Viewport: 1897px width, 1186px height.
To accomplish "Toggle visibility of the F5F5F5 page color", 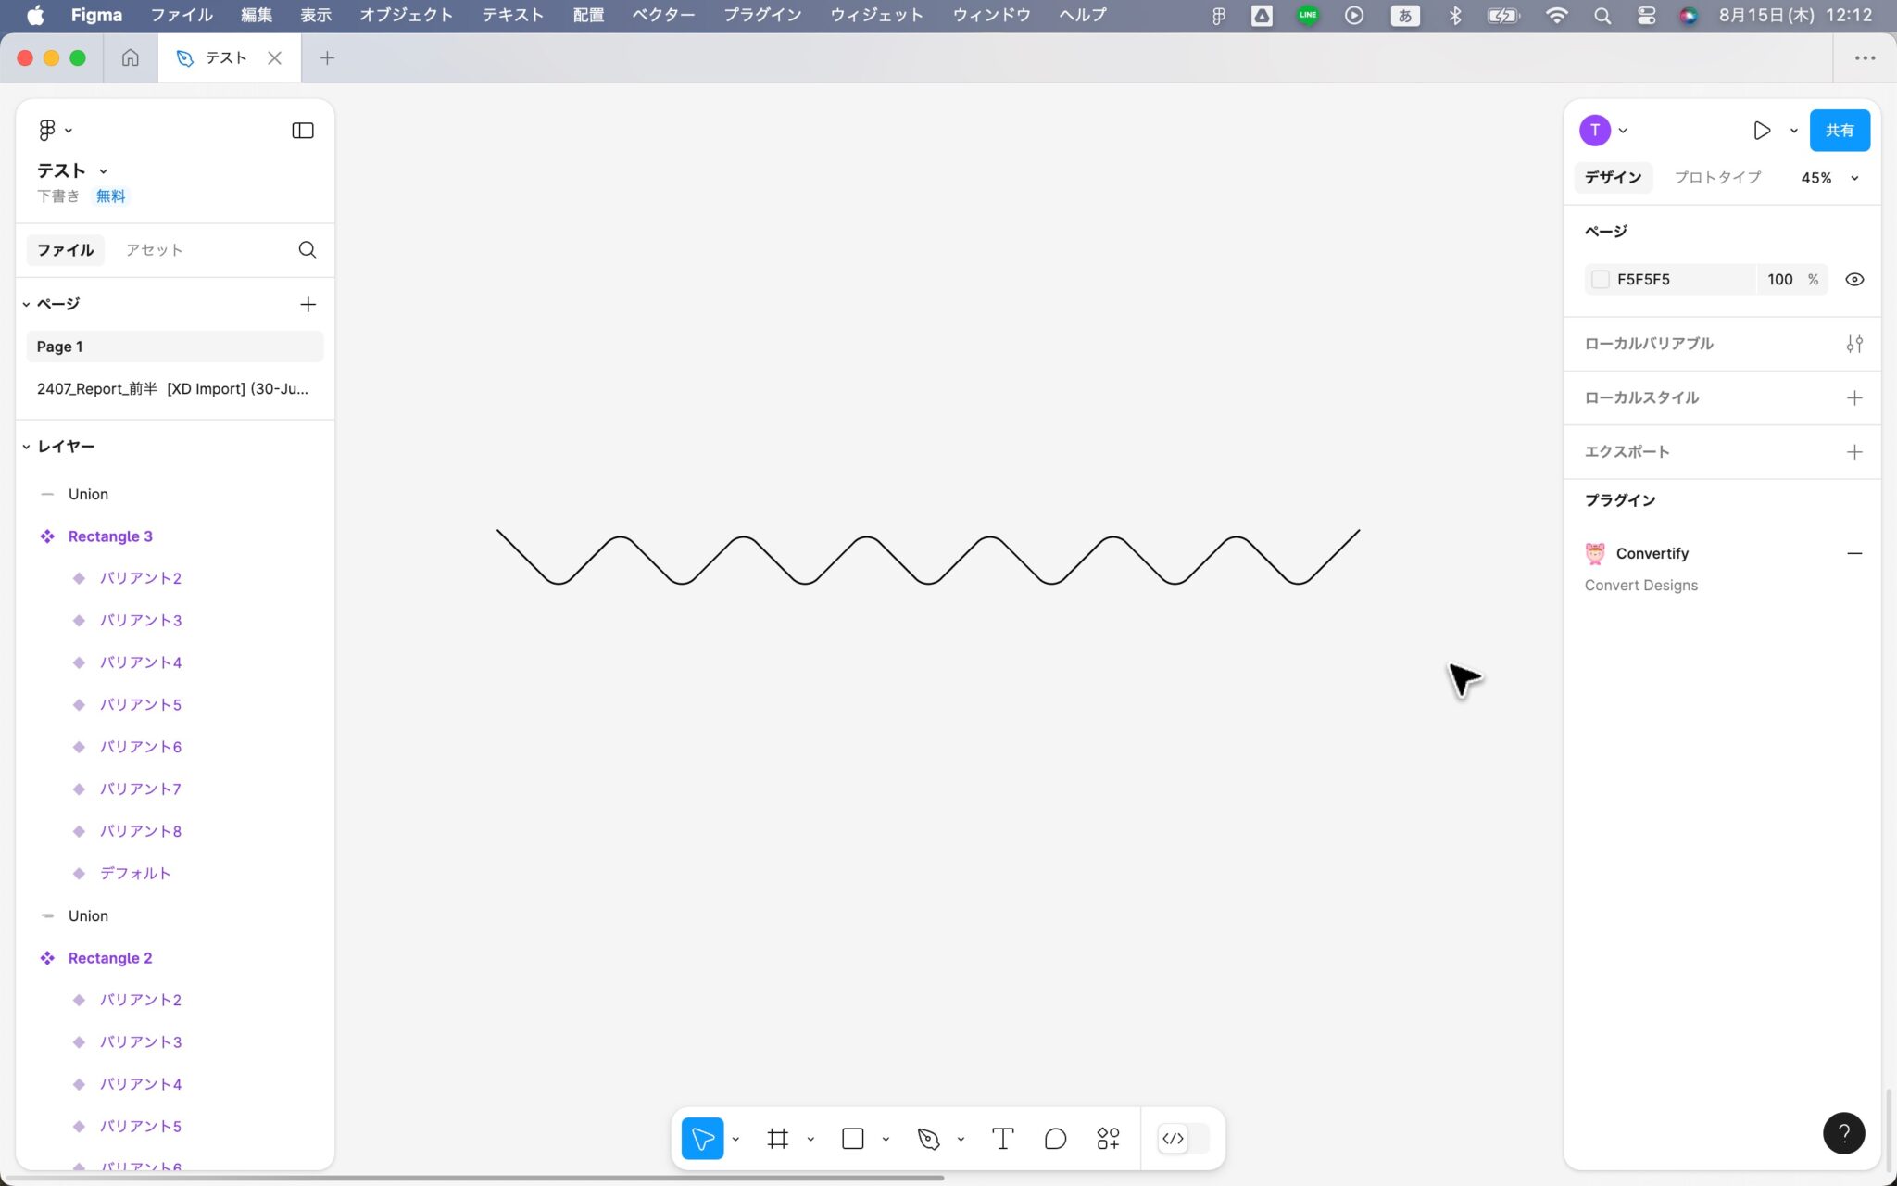I will [x=1853, y=279].
